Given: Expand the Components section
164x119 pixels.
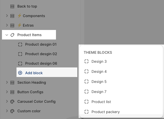Looking at the screenshot, I should (7, 16).
